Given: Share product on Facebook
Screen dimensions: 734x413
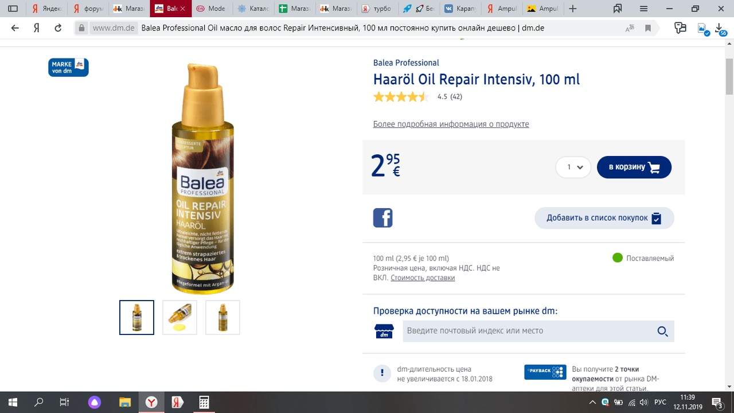Looking at the screenshot, I should pyautogui.click(x=382, y=218).
